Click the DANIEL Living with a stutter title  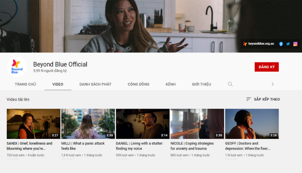pyautogui.click(x=139, y=146)
